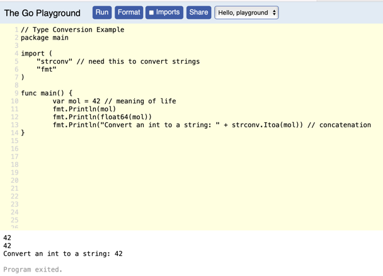
Task: Format the code with Format button
Action: pos(129,13)
